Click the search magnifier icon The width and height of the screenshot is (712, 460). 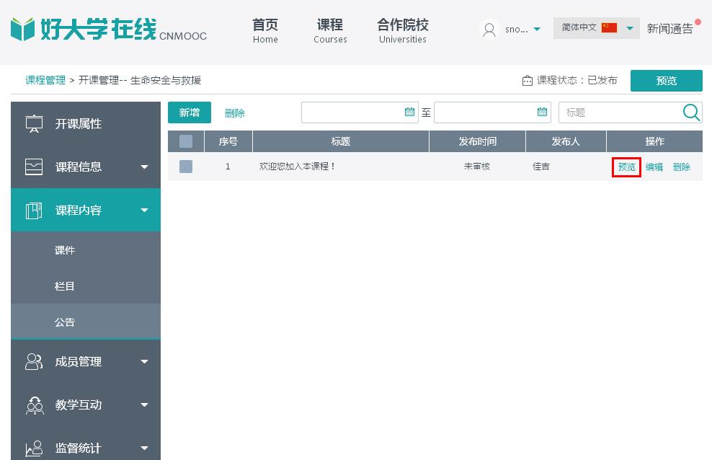[x=691, y=112]
